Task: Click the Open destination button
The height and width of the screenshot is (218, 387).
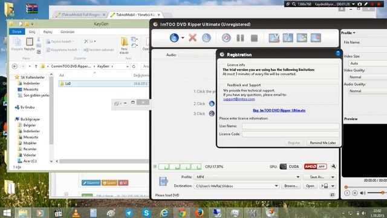Action: click(x=310, y=186)
